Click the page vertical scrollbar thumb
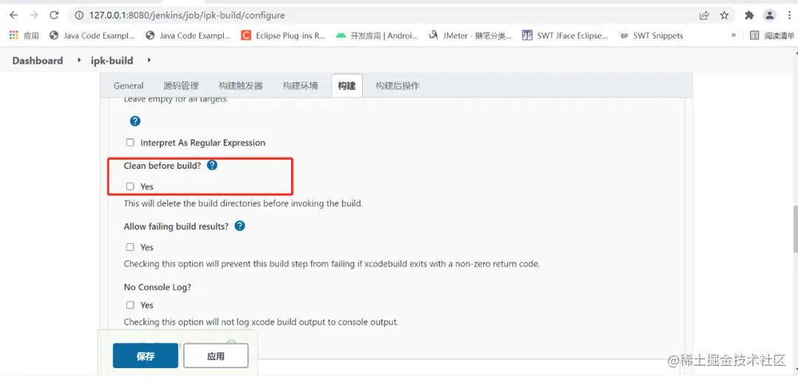798x380 pixels. (x=795, y=228)
